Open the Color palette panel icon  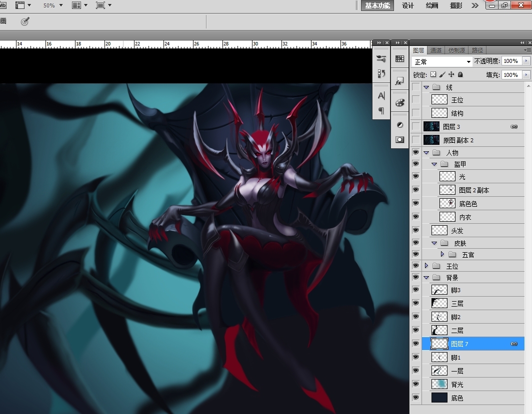click(399, 103)
